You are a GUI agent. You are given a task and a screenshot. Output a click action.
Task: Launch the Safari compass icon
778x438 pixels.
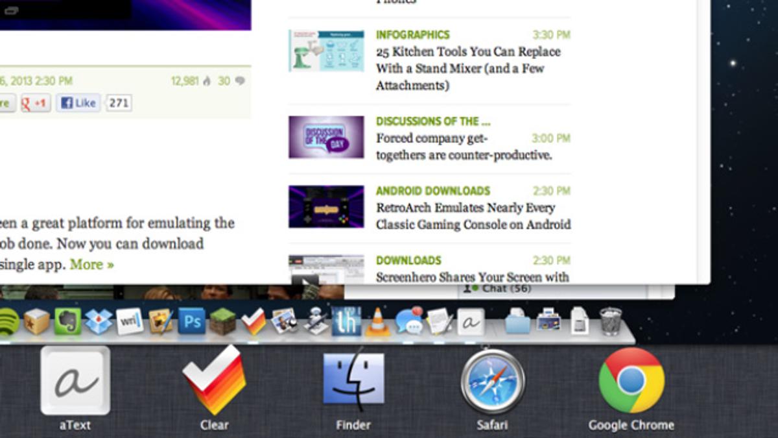tap(493, 381)
